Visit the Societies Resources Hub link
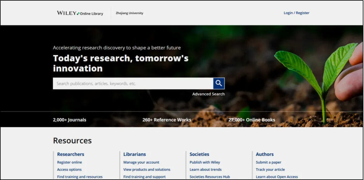 point(210,177)
